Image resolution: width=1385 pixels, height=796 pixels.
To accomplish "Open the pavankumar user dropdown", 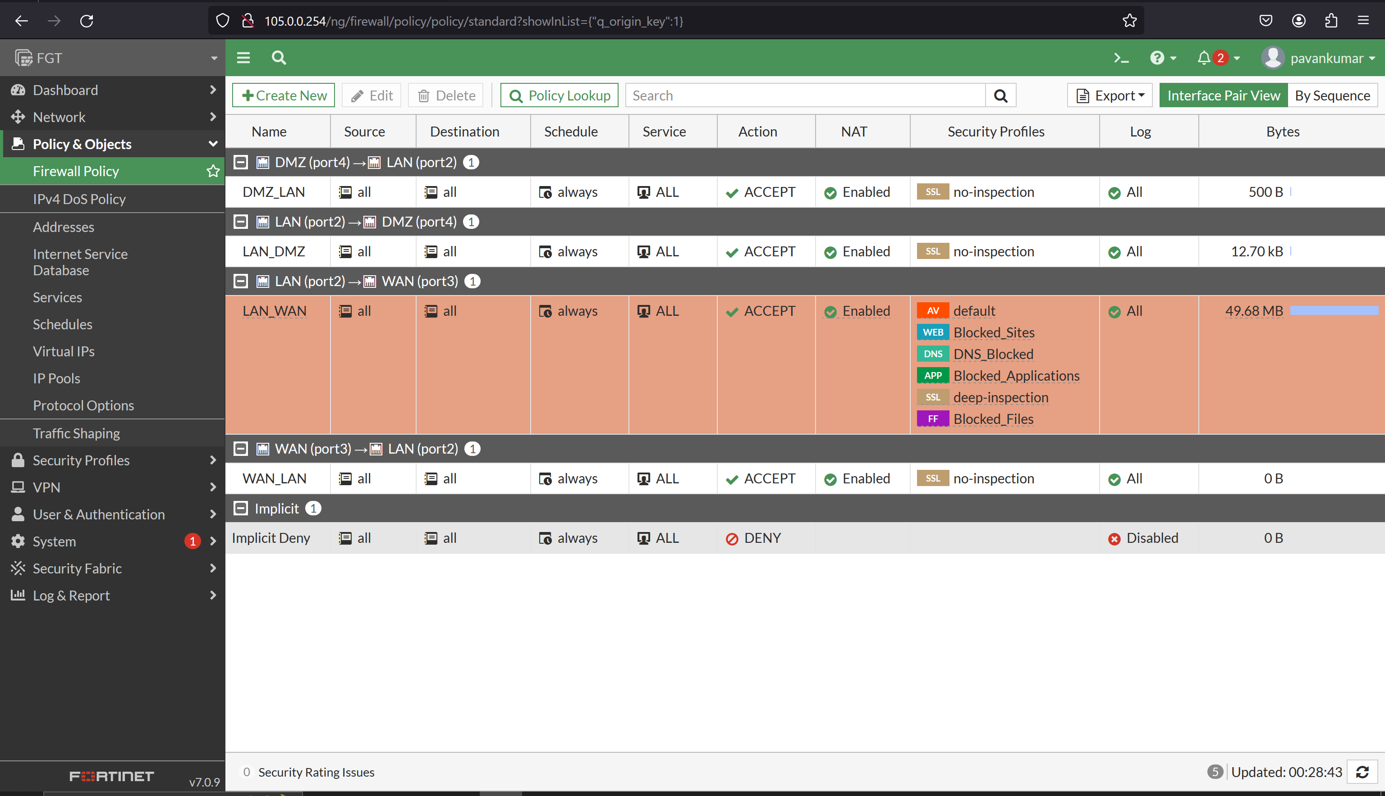I will (1334, 58).
